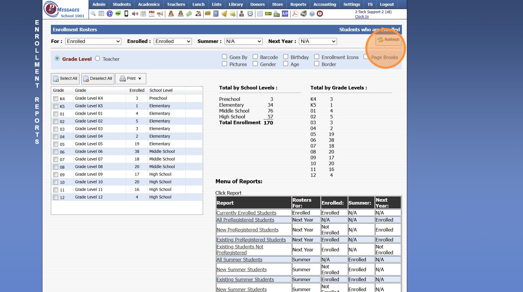Open the Reports menu
523x292 pixels.
click(x=298, y=4)
